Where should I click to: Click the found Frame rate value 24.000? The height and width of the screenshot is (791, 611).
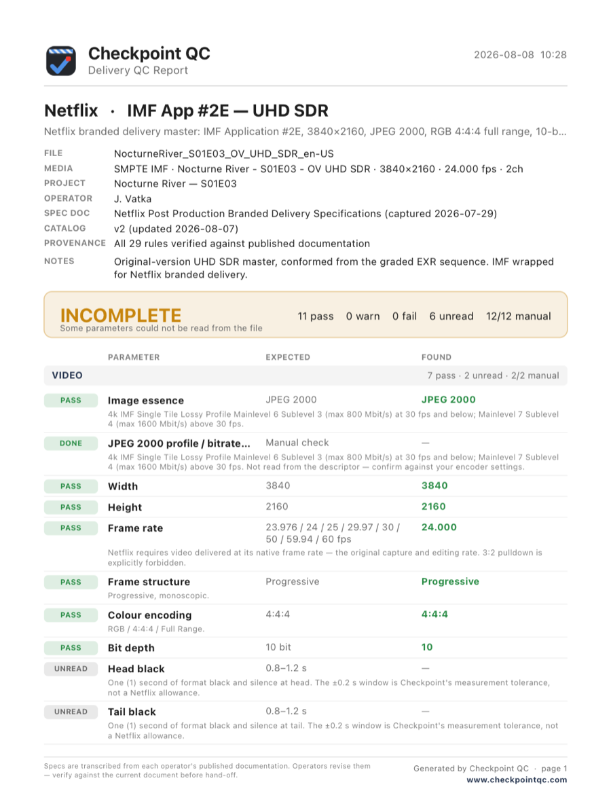click(439, 527)
